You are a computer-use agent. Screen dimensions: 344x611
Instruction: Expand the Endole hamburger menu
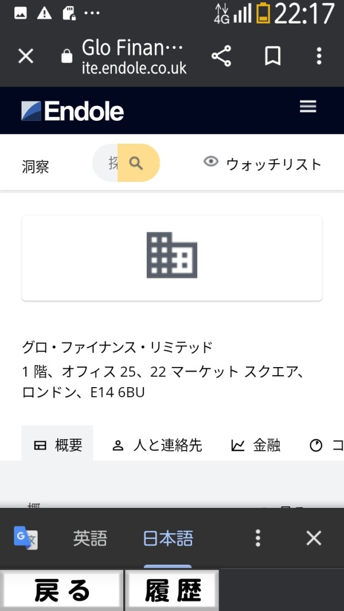308,107
